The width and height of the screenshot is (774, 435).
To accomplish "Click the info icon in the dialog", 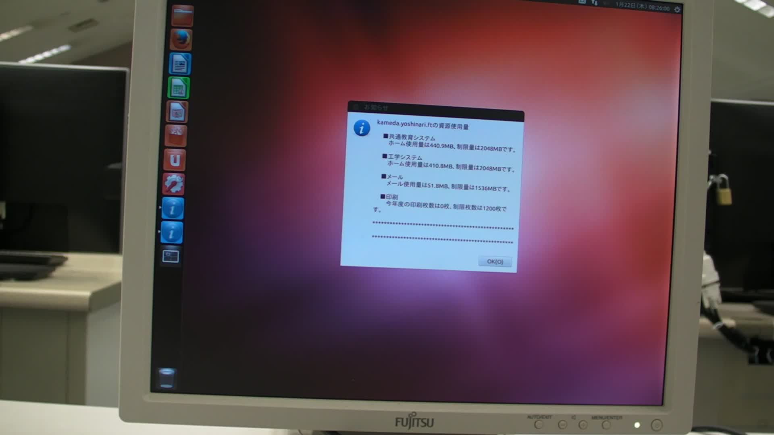I will pyautogui.click(x=362, y=128).
